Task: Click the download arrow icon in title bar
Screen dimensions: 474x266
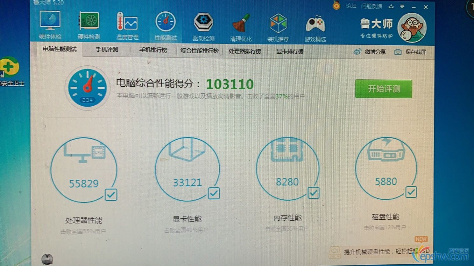Action: pos(391,6)
